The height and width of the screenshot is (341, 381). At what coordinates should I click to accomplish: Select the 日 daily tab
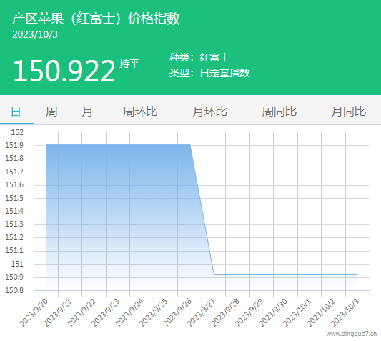pos(16,112)
